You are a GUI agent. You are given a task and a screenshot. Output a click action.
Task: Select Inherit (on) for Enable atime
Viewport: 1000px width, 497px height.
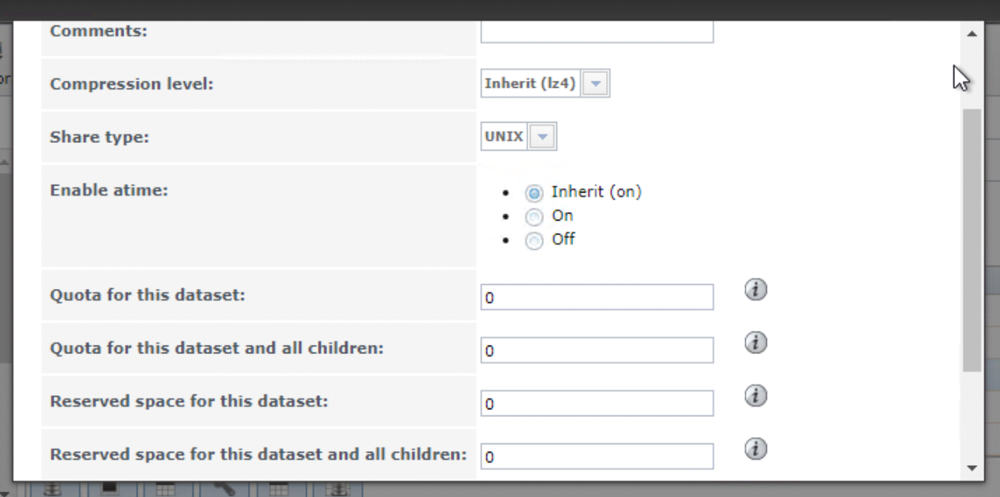click(533, 193)
